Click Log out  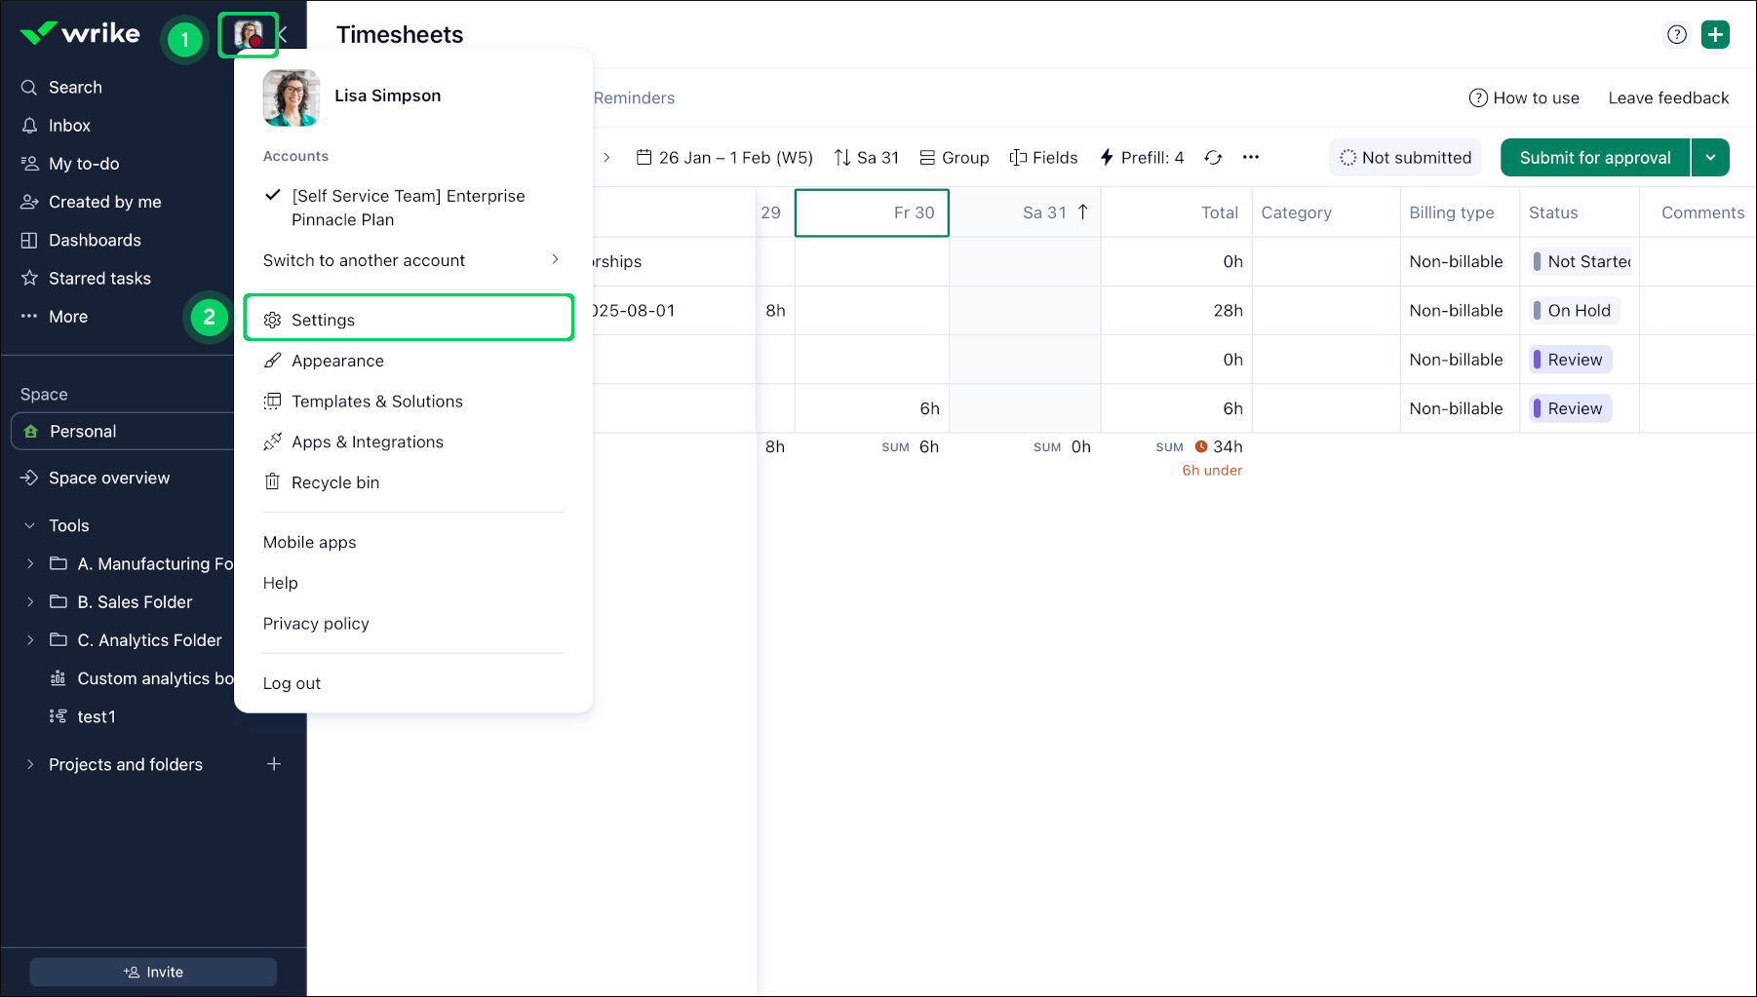coord(292,683)
